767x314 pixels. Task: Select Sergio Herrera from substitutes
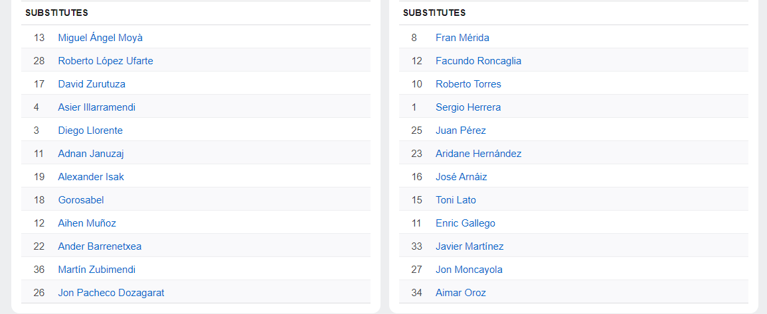[x=468, y=107]
